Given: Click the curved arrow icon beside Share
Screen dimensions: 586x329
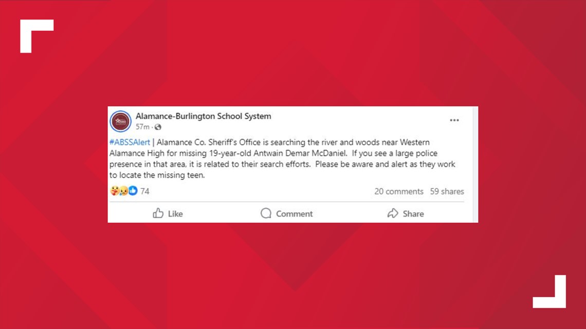Looking at the screenshot, I should pyautogui.click(x=393, y=213).
